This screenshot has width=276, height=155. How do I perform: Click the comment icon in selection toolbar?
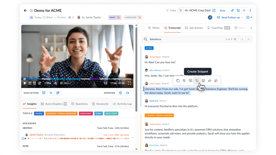tap(190, 81)
